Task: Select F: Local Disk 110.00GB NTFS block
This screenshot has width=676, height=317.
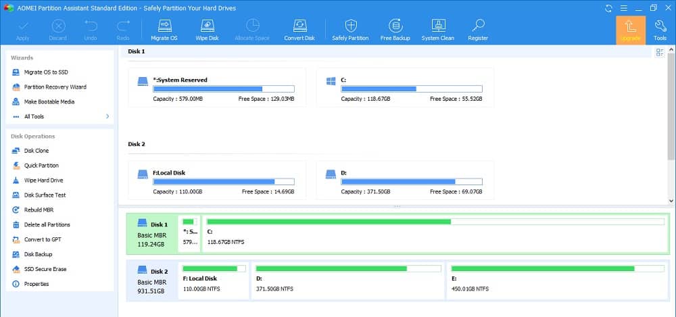Action: [214, 280]
